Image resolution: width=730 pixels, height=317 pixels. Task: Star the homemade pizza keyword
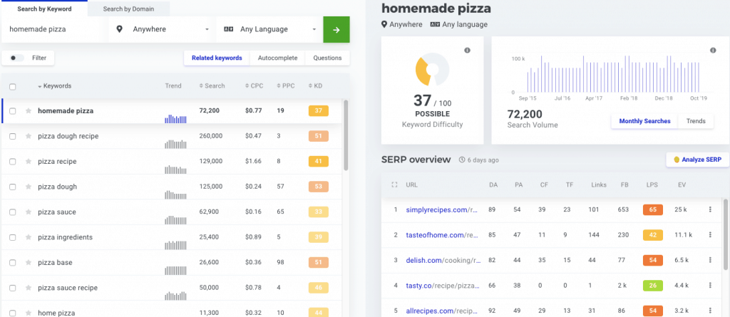[x=29, y=111]
